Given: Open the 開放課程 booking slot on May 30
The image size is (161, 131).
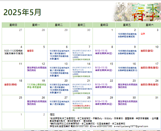Looking at the screenshot, I should pyautogui.click(x=128, y=103).
